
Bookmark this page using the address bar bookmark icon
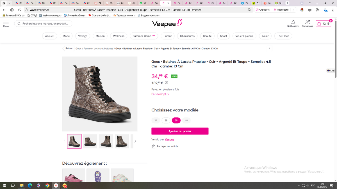pos(249,10)
